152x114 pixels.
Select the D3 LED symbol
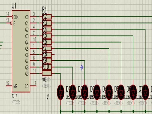(85, 92)
